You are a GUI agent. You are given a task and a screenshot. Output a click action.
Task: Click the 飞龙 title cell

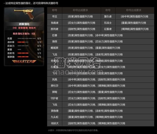coord(55,54)
